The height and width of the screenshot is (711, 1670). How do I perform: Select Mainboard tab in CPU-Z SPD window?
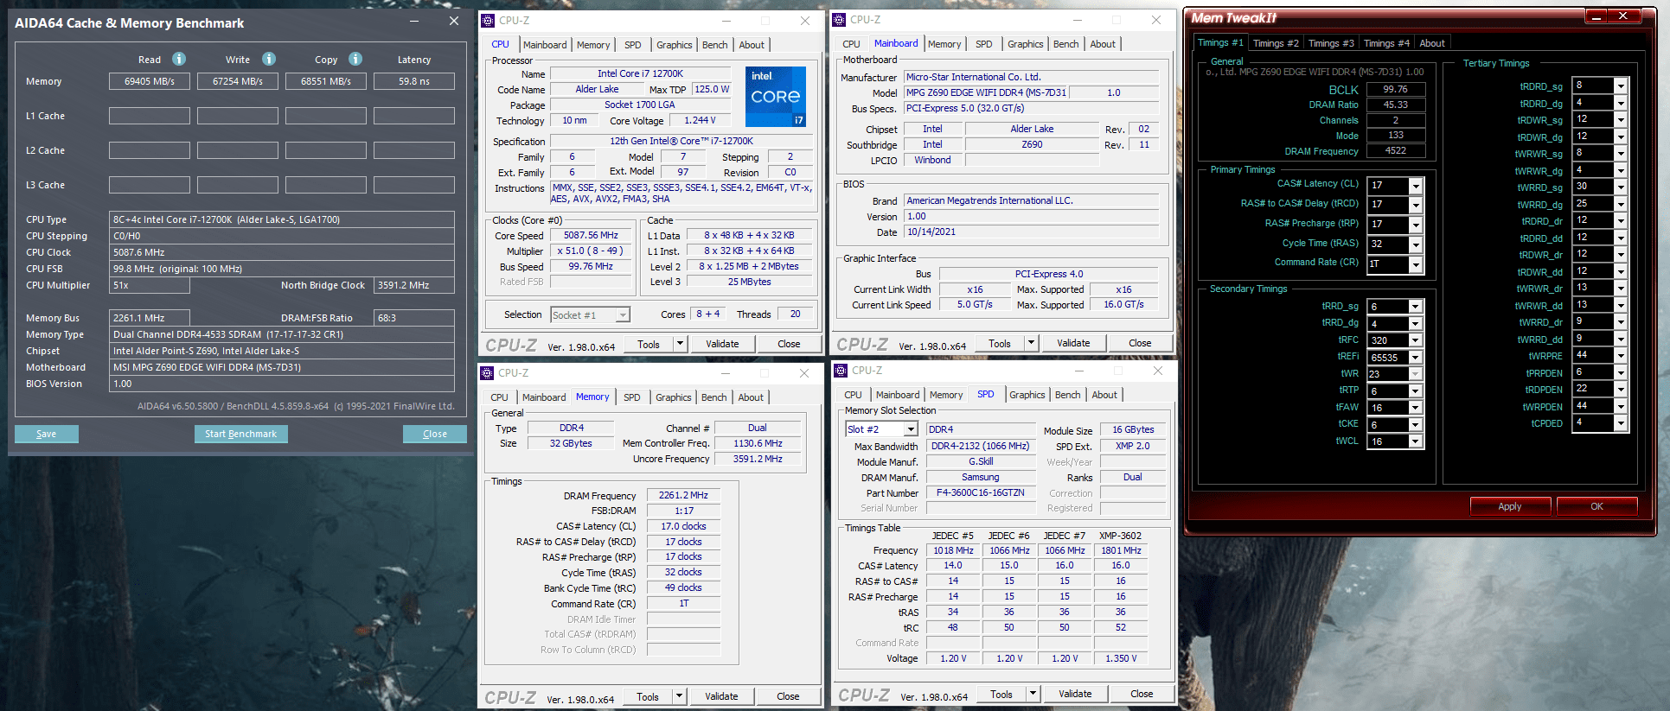coord(898,395)
